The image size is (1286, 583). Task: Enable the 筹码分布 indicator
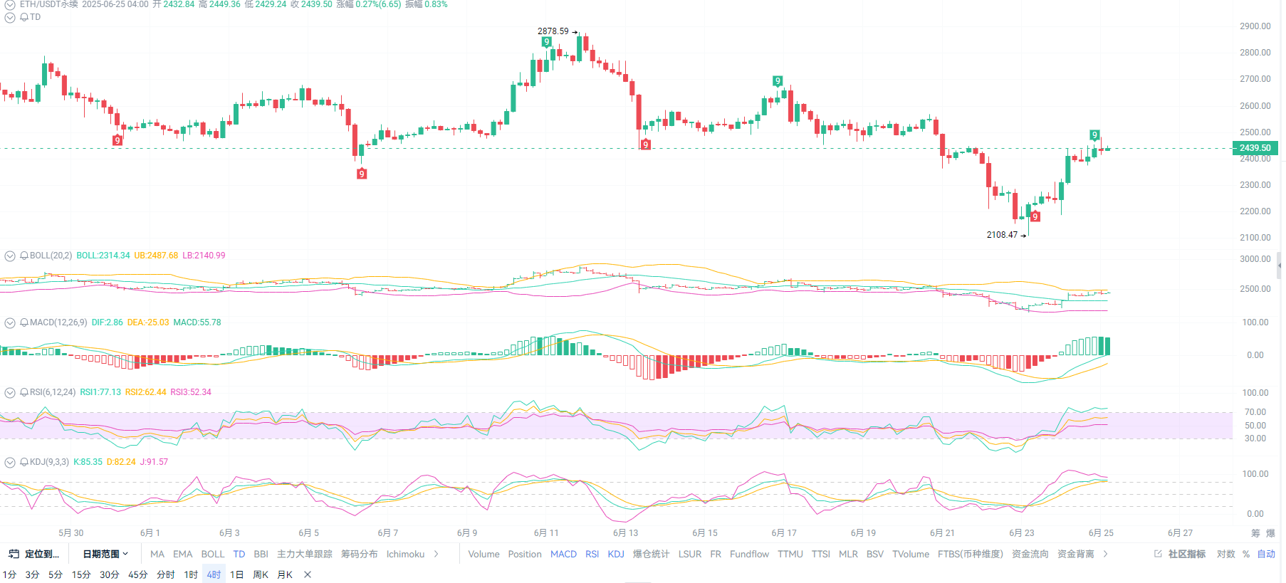(359, 554)
